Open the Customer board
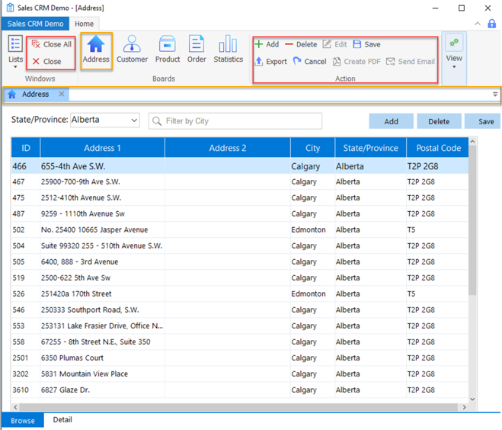 click(132, 49)
